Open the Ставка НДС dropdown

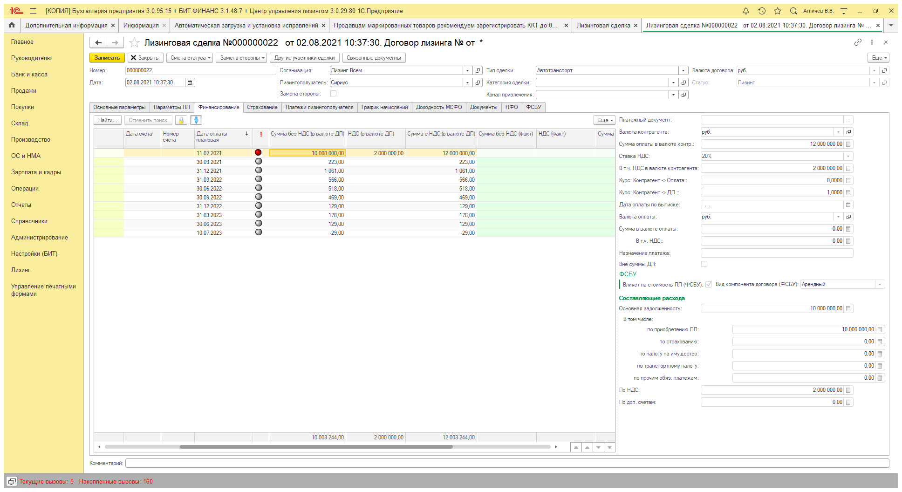tap(848, 156)
